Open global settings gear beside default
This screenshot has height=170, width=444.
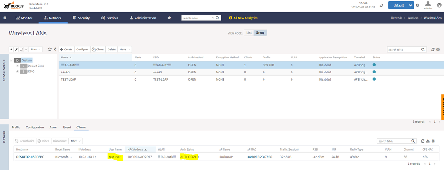coord(417,5)
